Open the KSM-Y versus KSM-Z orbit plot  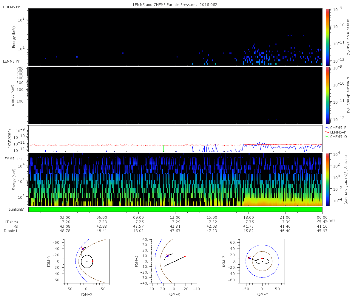point(262,261)
